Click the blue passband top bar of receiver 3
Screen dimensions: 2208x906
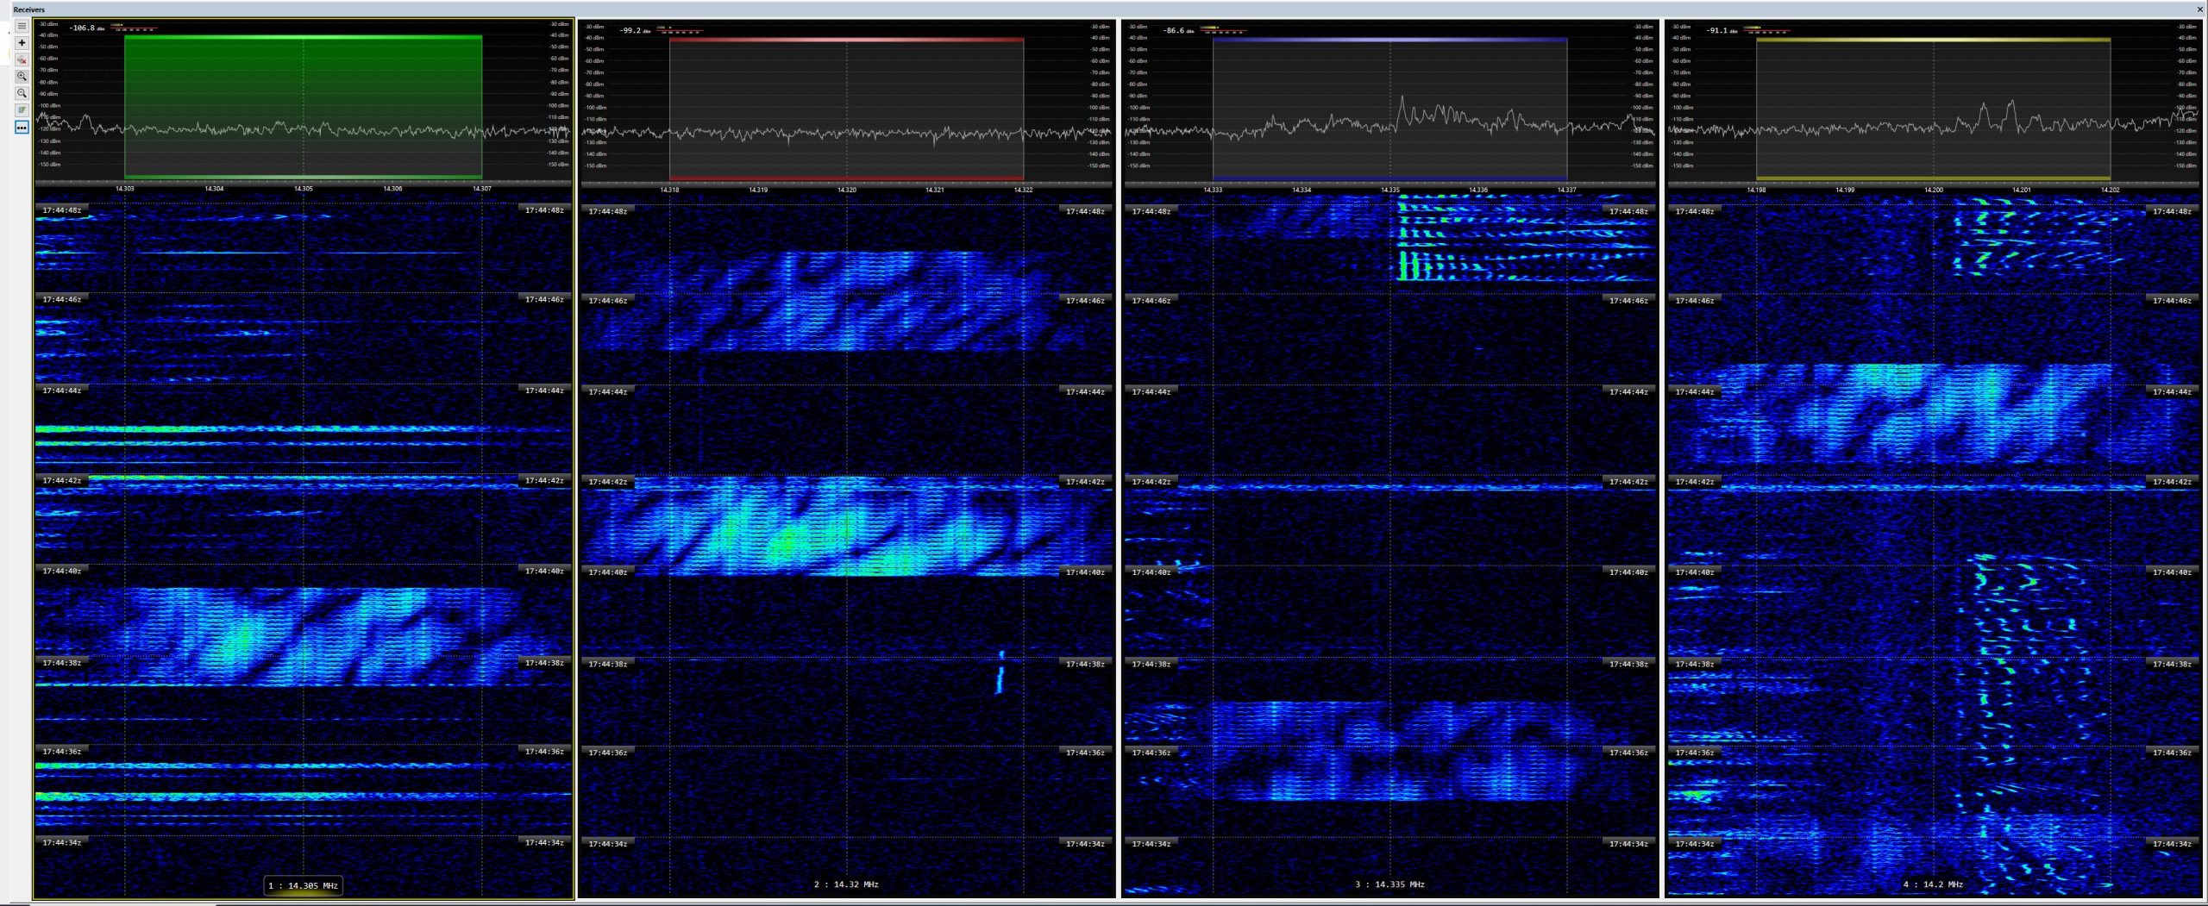point(1389,40)
